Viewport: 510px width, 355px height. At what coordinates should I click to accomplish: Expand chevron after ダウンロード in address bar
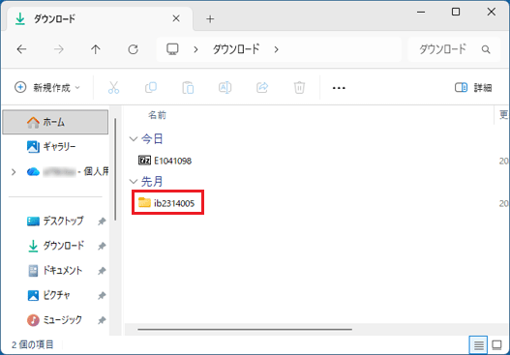(276, 49)
